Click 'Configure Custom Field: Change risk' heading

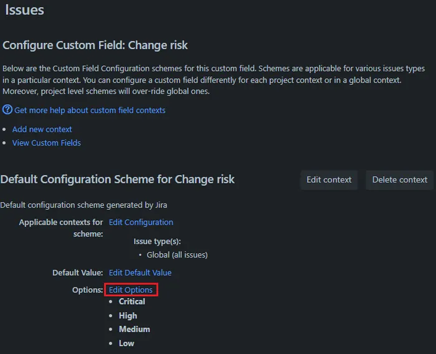[95, 45]
